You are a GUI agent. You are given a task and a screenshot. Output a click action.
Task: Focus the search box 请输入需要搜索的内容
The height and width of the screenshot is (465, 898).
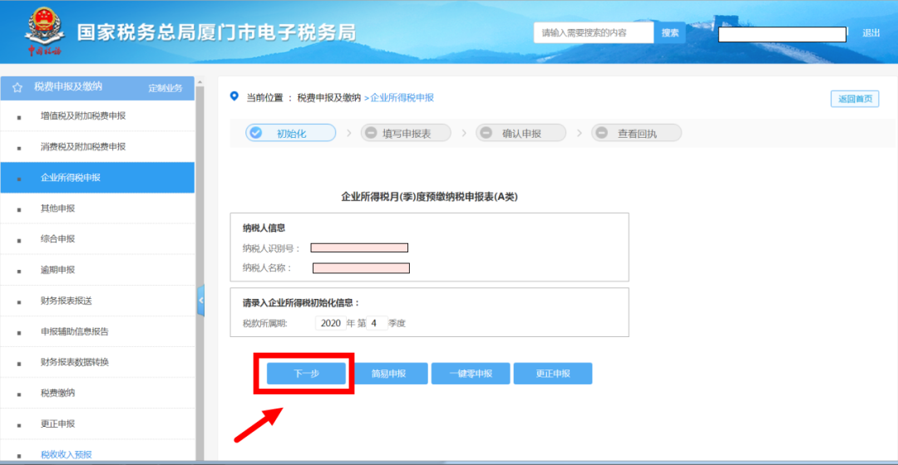[x=594, y=32]
